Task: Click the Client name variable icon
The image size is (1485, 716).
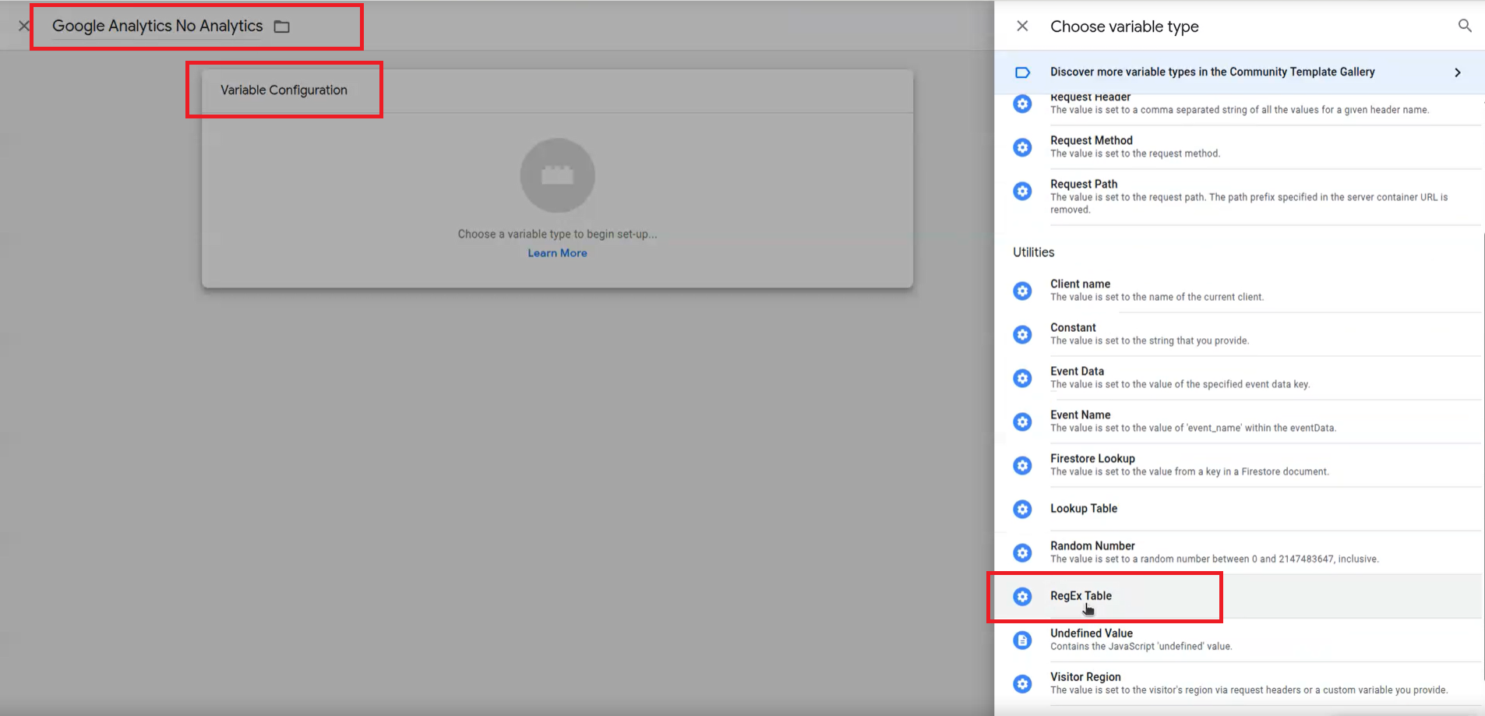Action: [1022, 291]
